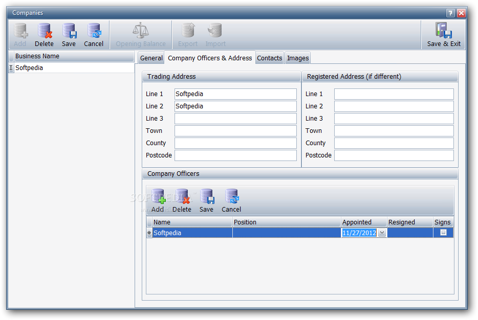
Task: Switch to the General tab
Action: click(x=151, y=58)
